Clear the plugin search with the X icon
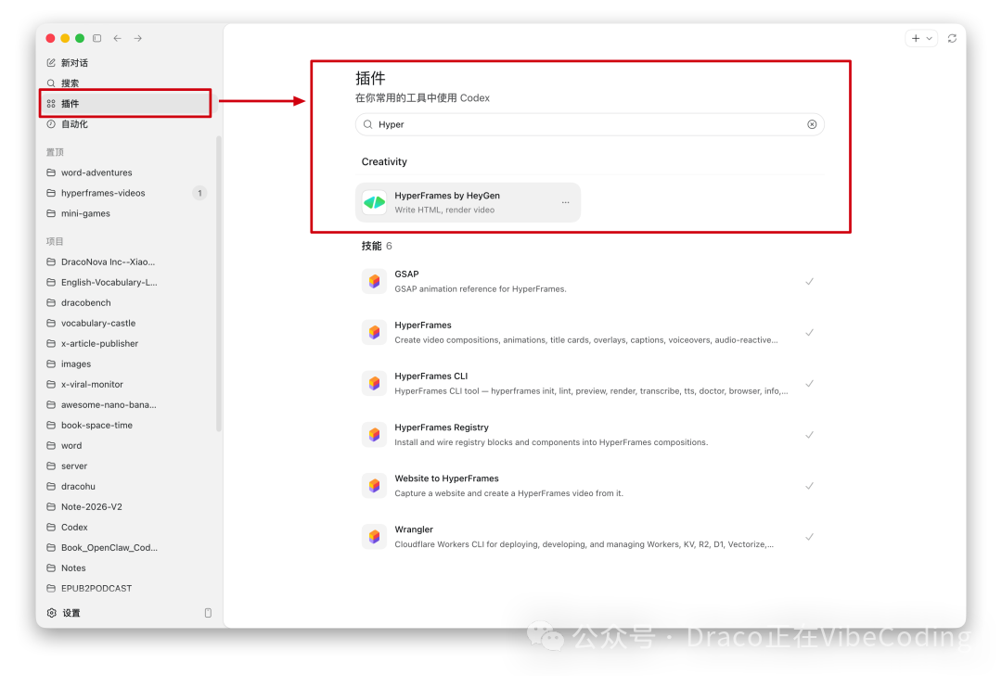 click(x=812, y=124)
